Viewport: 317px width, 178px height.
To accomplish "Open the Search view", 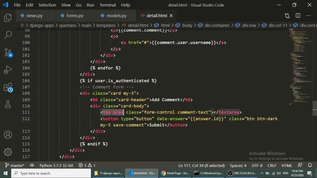I will click(x=8, y=35).
